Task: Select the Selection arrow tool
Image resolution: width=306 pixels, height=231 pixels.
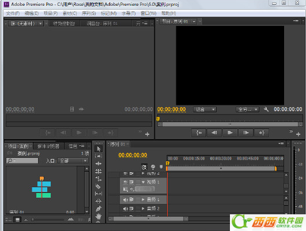Action: click(x=99, y=149)
